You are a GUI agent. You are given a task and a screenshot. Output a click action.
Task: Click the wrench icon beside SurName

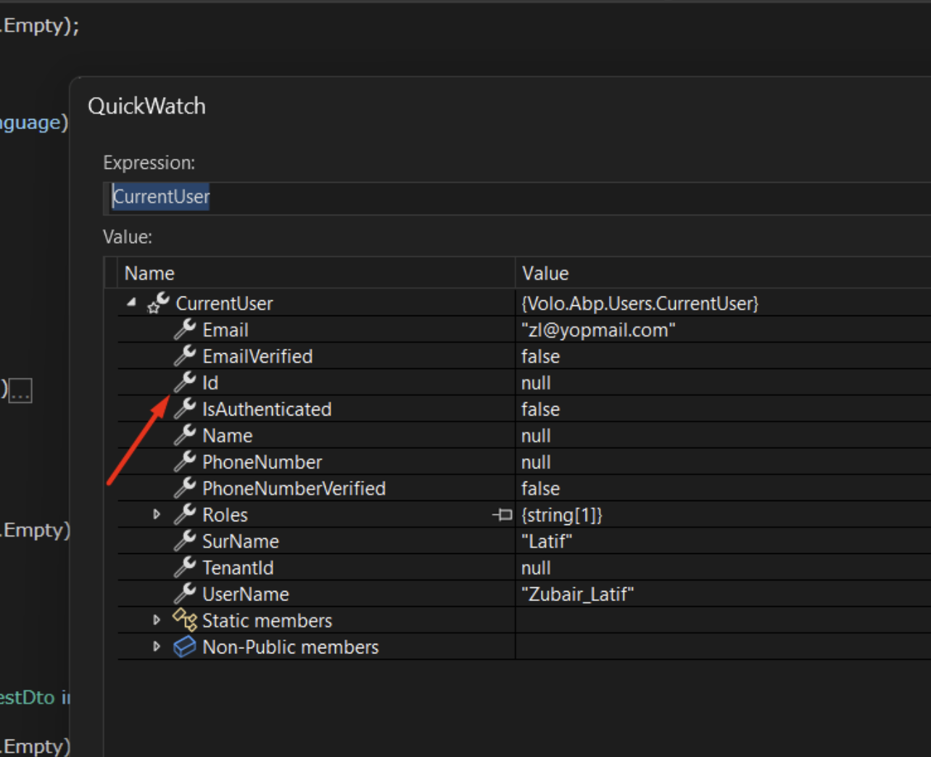pos(185,541)
